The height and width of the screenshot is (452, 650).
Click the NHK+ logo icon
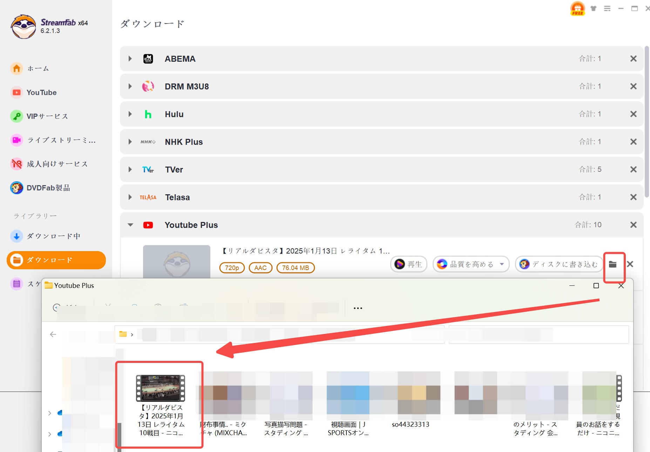[x=148, y=142]
